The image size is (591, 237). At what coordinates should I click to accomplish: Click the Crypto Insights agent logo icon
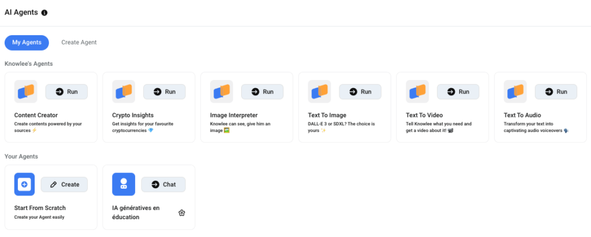coord(124,92)
